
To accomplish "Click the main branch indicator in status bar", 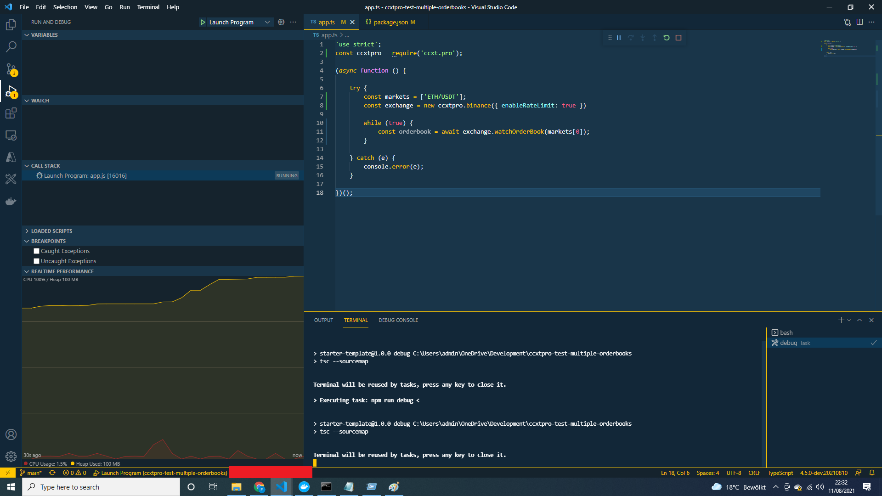I will (31, 473).
